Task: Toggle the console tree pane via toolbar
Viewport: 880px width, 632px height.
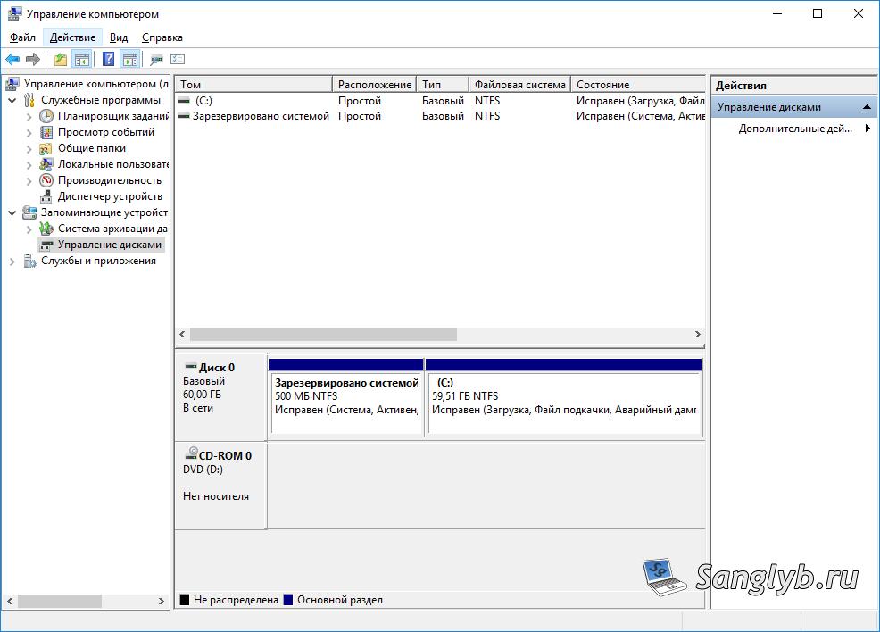Action: tap(82, 59)
